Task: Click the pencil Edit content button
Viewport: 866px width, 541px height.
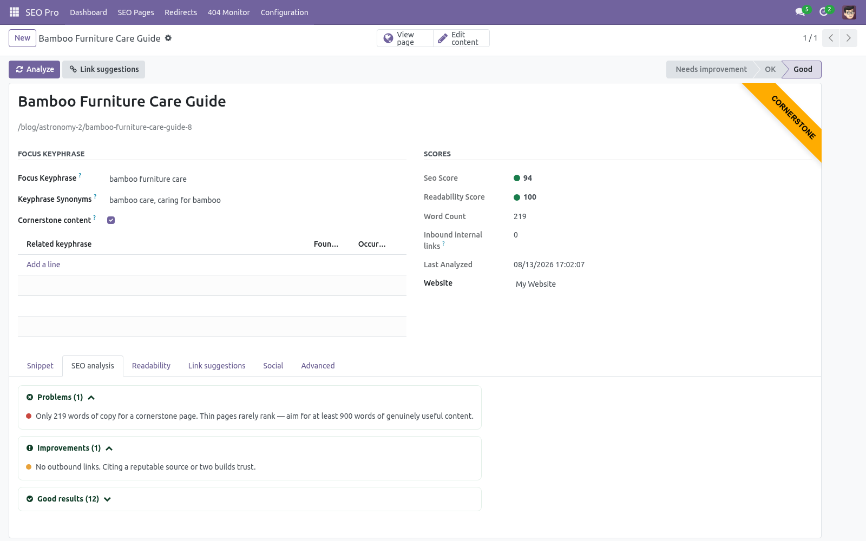Action: coord(461,38)
